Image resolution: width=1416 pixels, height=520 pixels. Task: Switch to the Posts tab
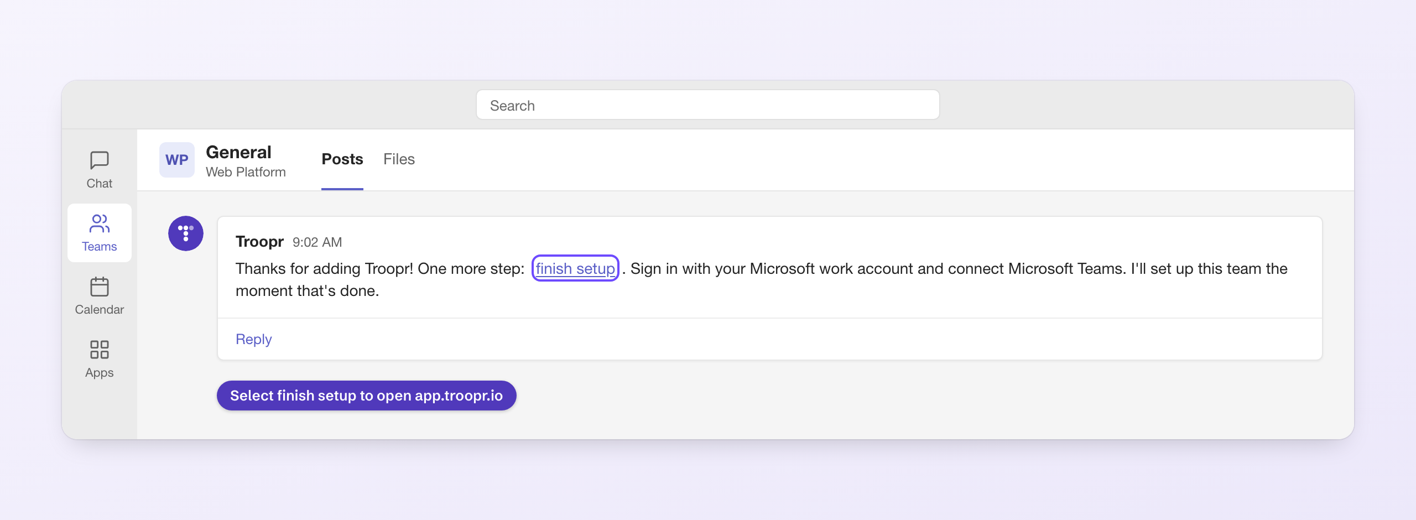342,159
